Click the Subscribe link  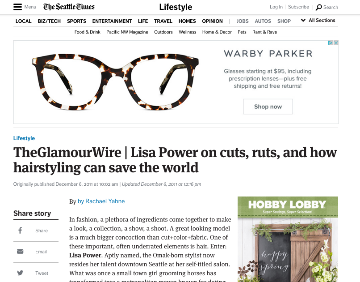(298, 7)
